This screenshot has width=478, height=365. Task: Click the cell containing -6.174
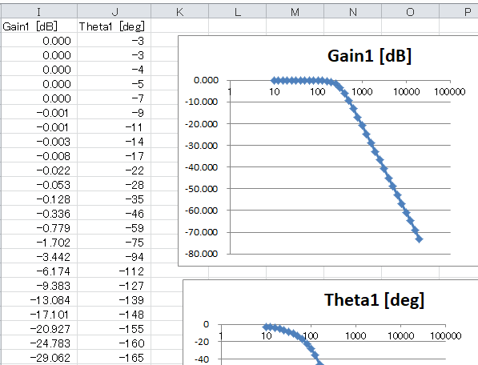pyautogui.click(x=39, y=271)
